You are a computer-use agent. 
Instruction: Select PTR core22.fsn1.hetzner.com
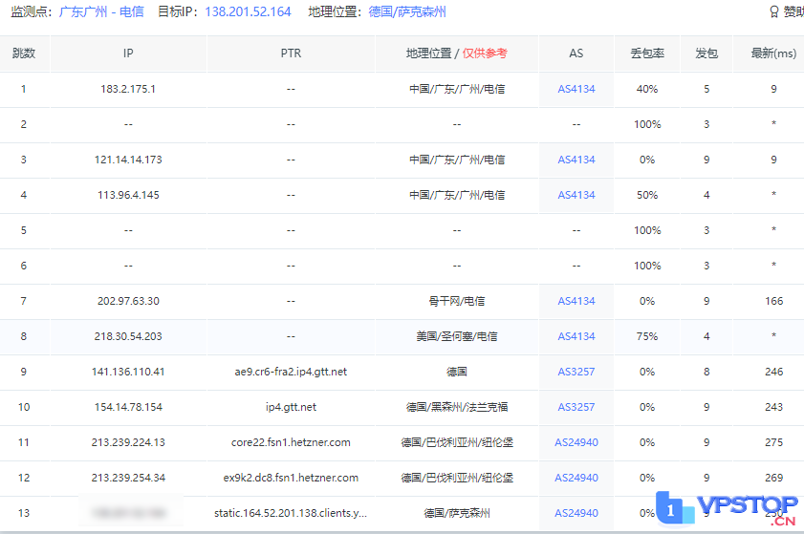click(x=291, y=442)
